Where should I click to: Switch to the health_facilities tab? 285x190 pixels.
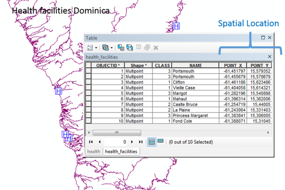[121, 151]
